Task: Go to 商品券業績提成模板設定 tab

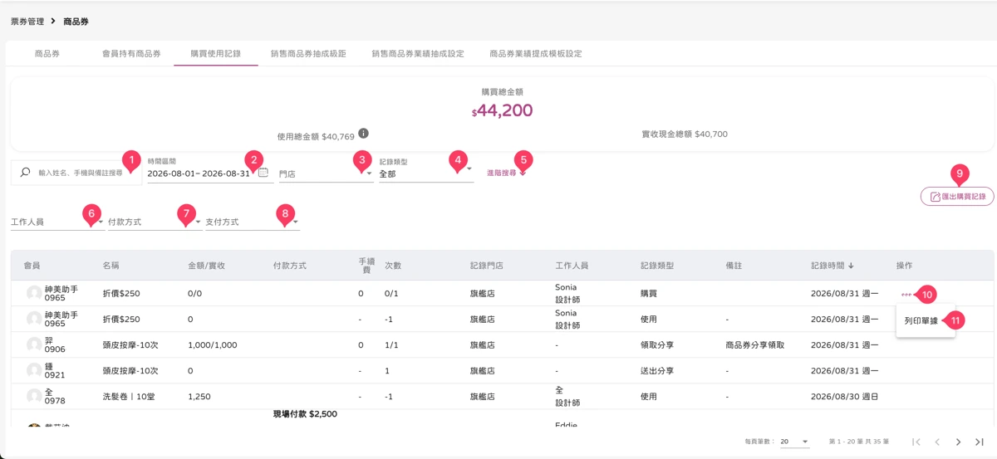Action: click(536, 53)
